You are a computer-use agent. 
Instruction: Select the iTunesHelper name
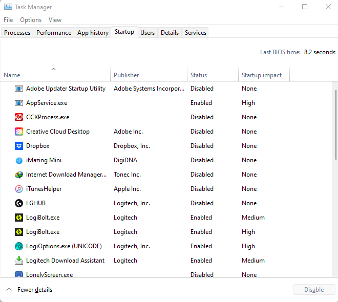click(44, 189)
